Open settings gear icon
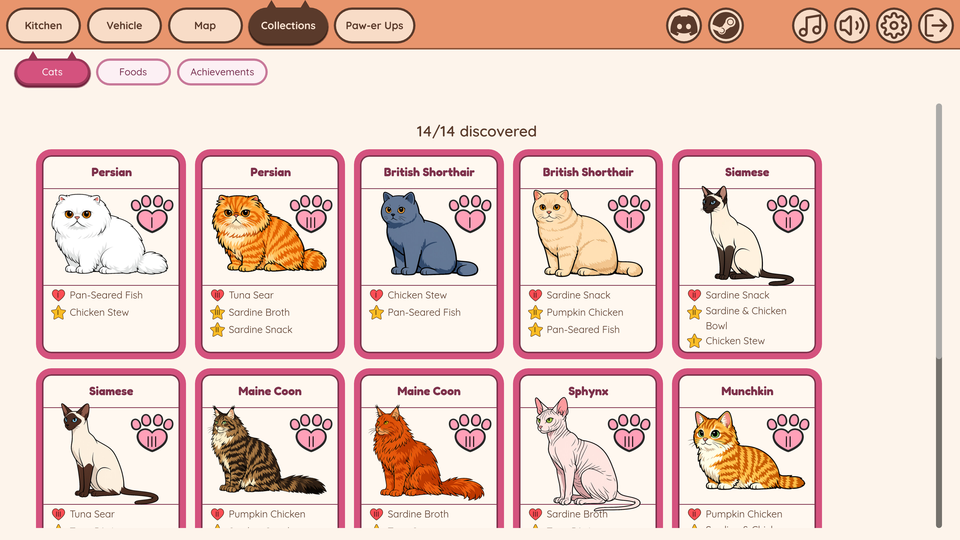960x540 pixels. click(x=894, y=26)
